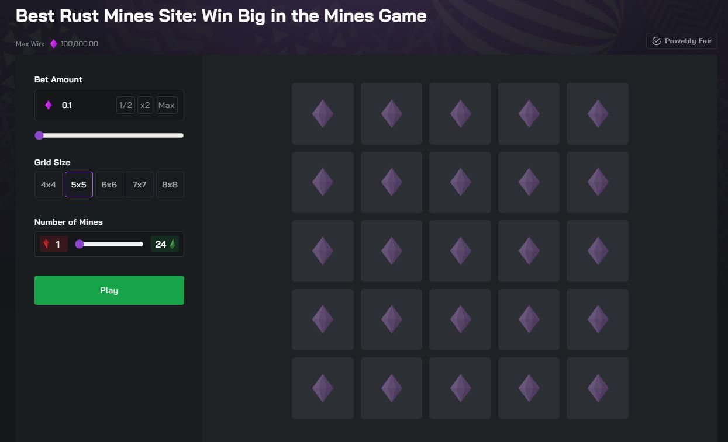Pick the bottom-right gem tile
Screen dimensions: 728x442
(598, 388)
